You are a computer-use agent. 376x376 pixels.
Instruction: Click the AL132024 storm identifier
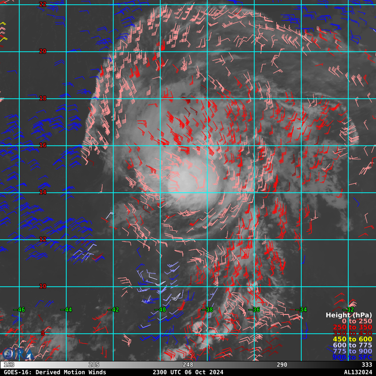[x=358, y=372]
